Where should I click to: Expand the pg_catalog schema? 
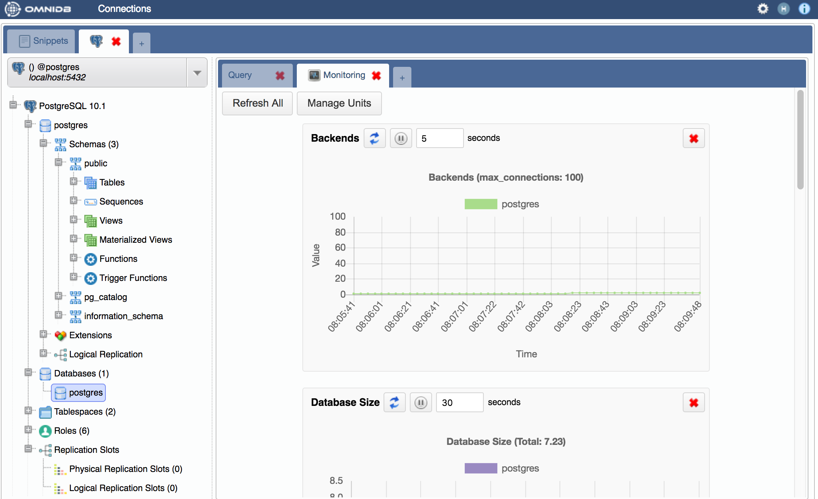coord(58,296)
